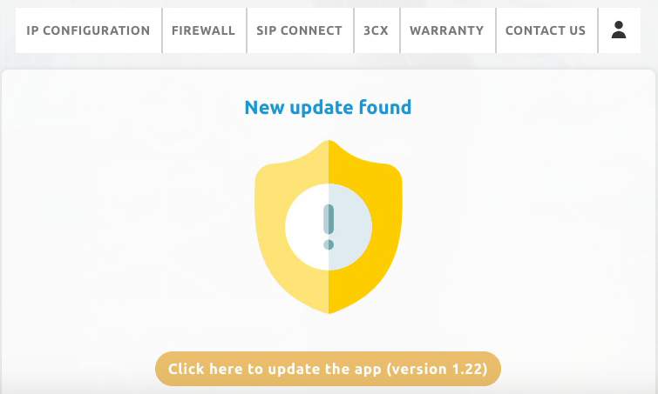
Task: Click here to update the app button
Action: point(329,369)
